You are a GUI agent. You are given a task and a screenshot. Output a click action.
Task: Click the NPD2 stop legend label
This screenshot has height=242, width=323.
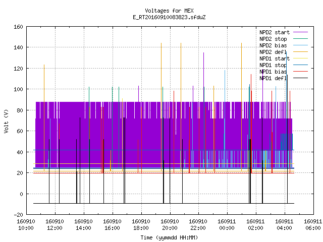(x=273, y=39)
